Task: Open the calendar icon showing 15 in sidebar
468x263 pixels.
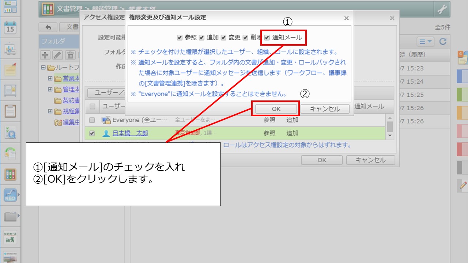Action: [x=10, y=28]
